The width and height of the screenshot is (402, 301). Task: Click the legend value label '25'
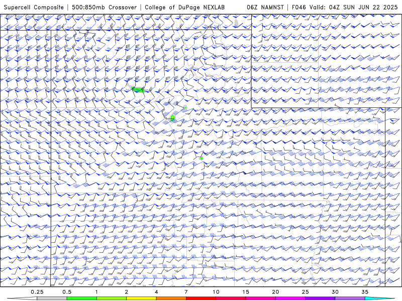pyautogui.click(x=305, y=292)
